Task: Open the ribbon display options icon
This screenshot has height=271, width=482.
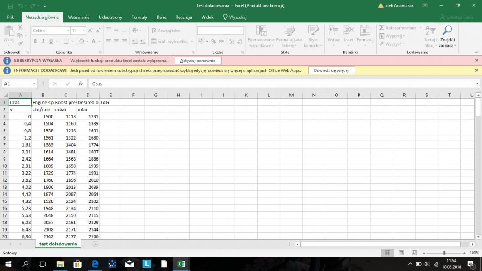Action: click(x=425, y=6)
